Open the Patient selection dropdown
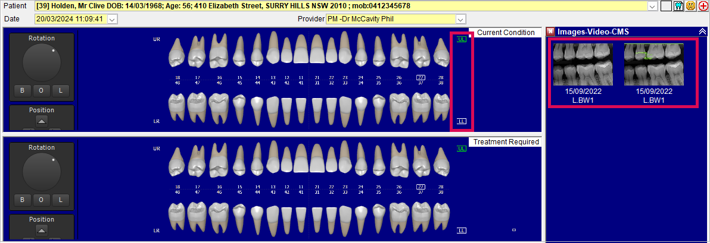 click(x=652, y=6)
